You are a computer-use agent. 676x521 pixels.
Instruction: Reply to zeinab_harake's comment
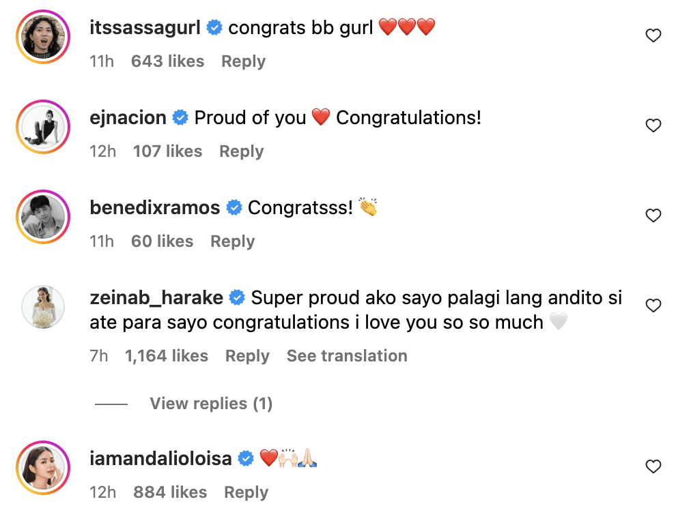[x=247, y=356]
